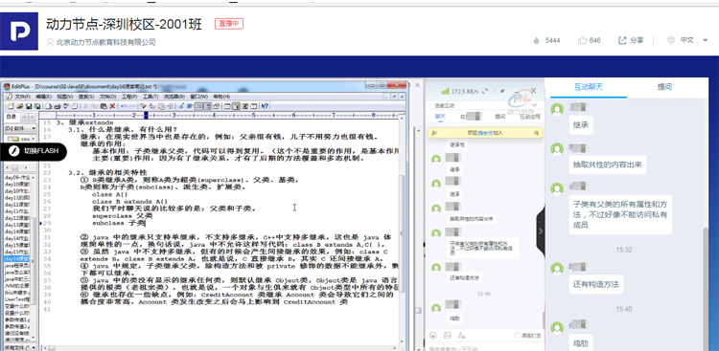Click the refresh icon beside 172.5 KB/s

486,92
